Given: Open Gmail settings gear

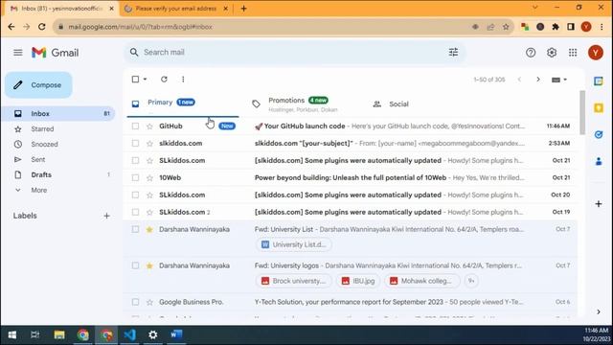Looking at the screenshot, I should (x=552, y=53).
